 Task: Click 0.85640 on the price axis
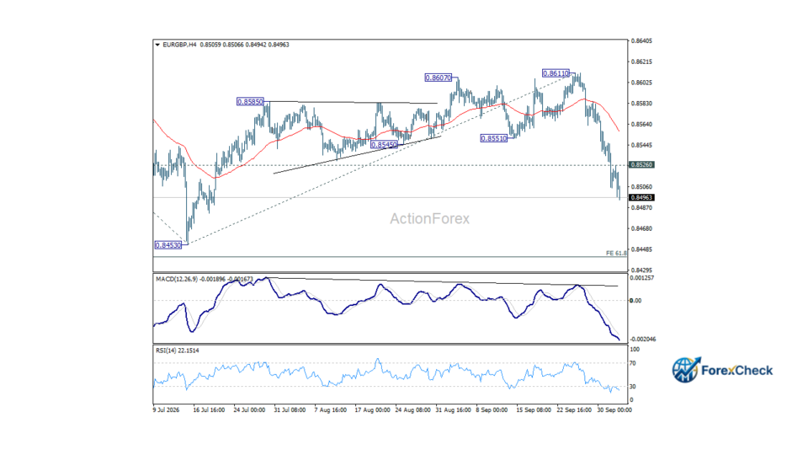(641, 125)
